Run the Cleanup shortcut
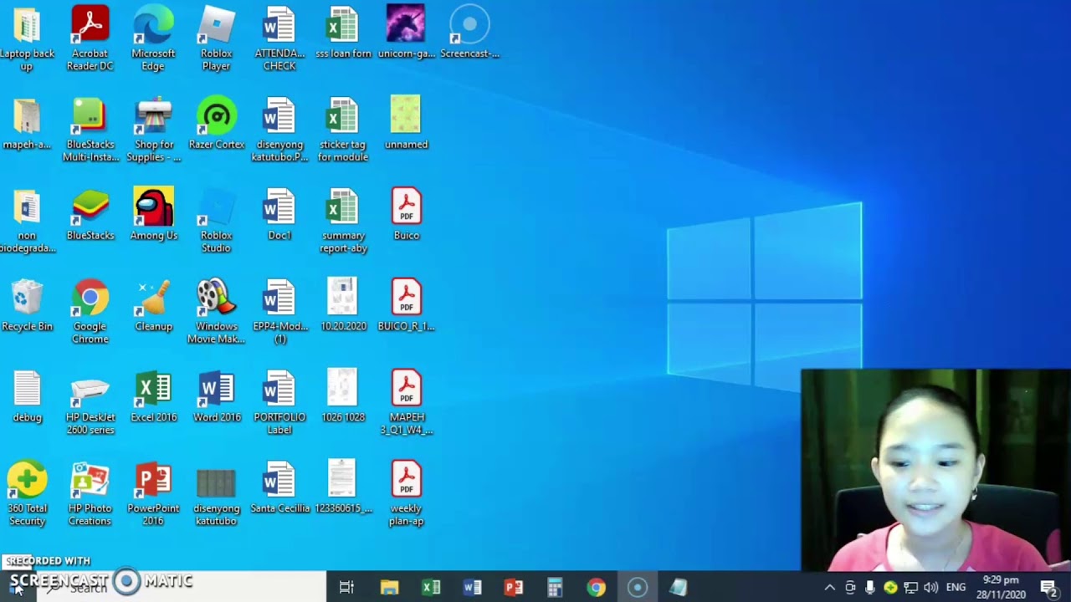 click(153, 307)
